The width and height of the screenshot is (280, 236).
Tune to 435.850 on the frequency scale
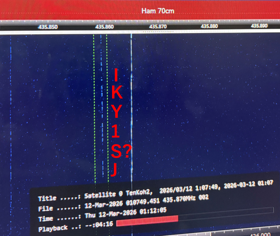click(x=48, y=27)
